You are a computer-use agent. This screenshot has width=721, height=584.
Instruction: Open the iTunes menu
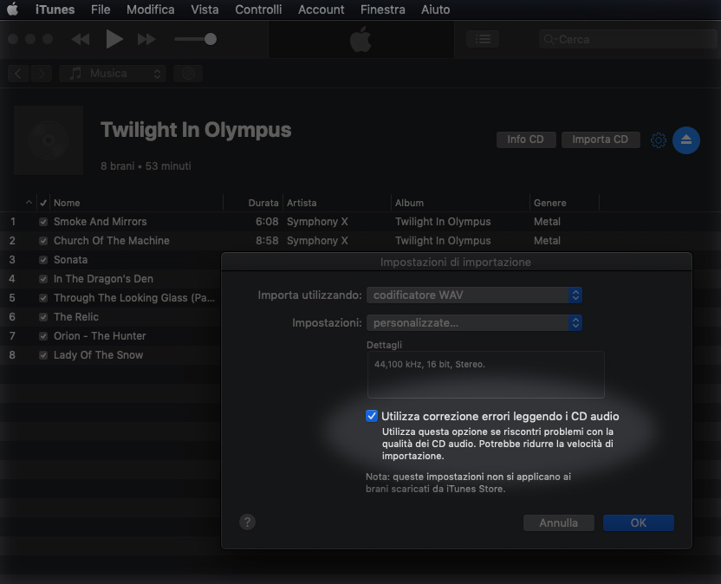click(55, 10)
